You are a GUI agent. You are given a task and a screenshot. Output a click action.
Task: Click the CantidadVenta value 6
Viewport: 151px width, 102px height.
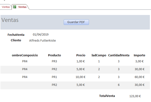pos(118,85)
